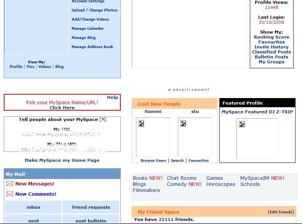This screenshot has height=224, width=302.
Task: Open DJ Z-TRIP featured profile thumbnail
Action: pos(257,139)
